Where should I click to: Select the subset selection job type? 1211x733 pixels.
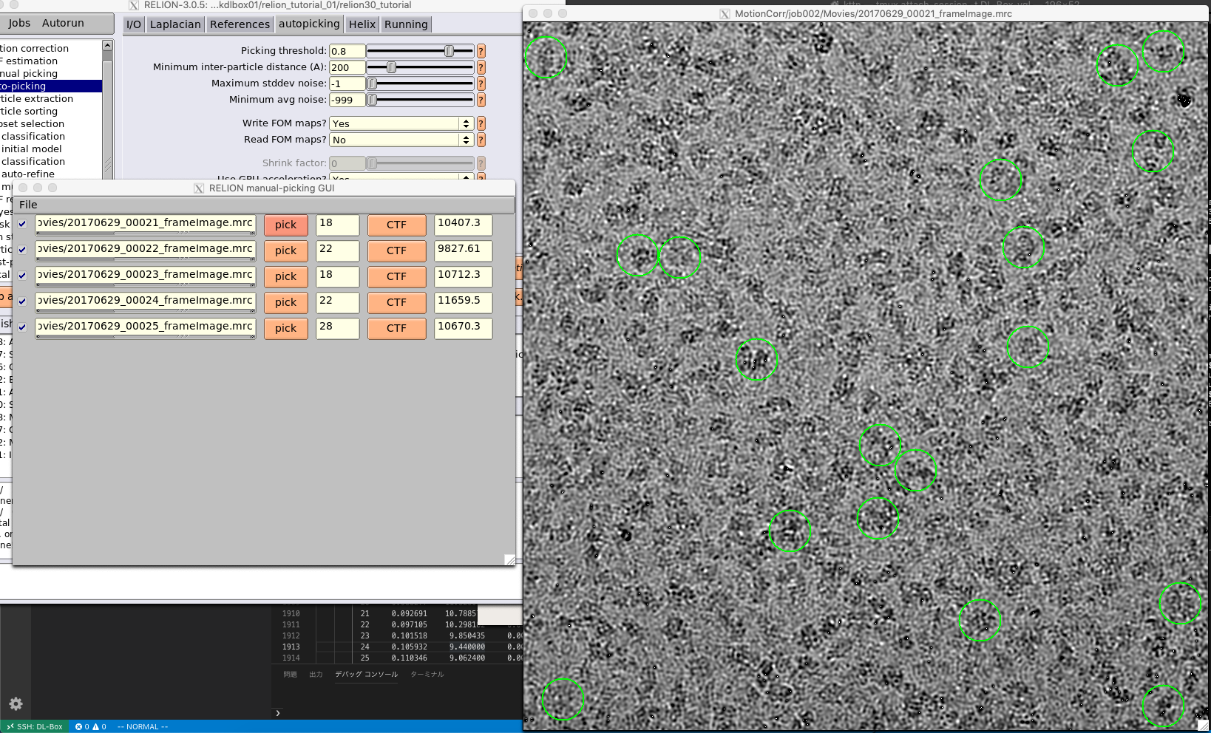click(x=33, y=124)
